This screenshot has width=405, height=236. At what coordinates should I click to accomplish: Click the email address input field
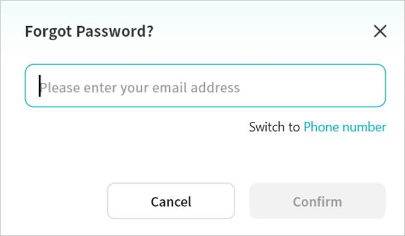coord(205,86)
